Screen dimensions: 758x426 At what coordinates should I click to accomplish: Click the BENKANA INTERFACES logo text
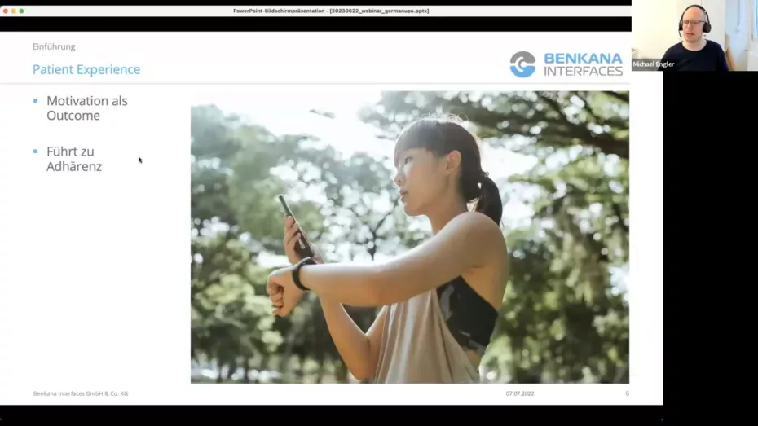coord(582,64)
